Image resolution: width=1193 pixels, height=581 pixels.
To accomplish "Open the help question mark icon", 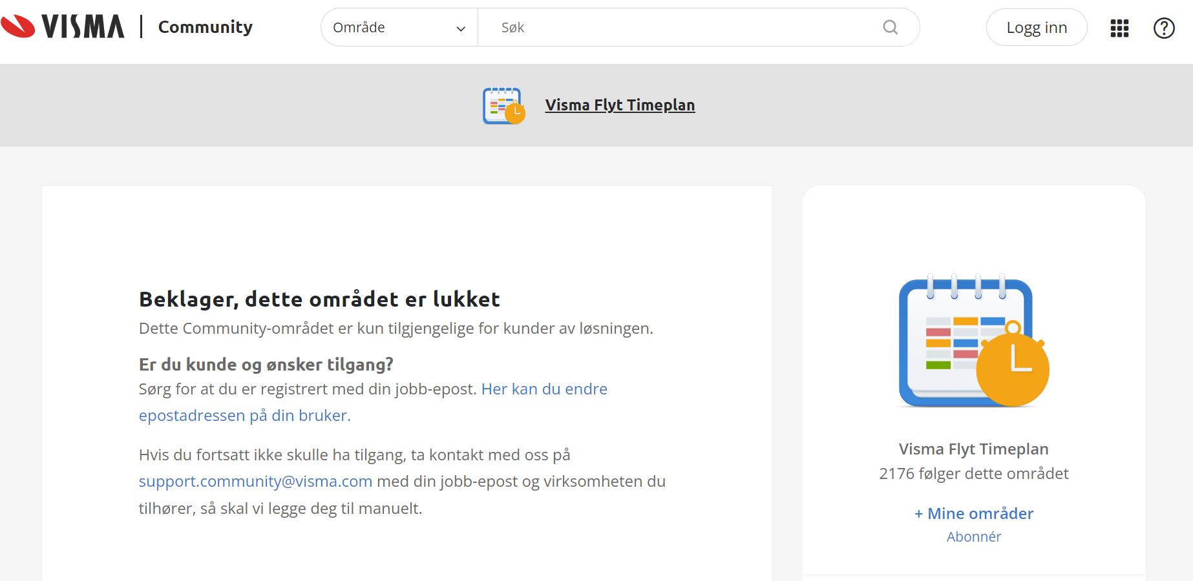I will pyautogui.click(x=1163, y=28).
